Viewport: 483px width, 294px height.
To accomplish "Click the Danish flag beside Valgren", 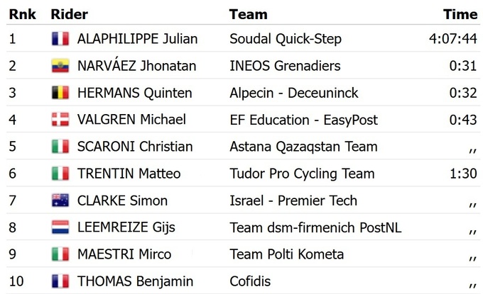I will coord(60,120).
